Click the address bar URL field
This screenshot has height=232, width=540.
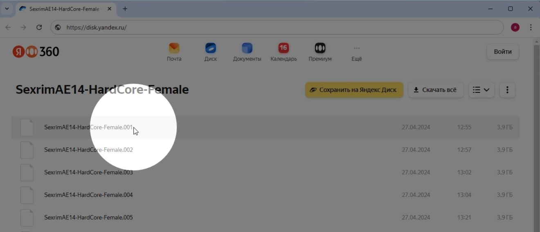(x=278, y=27)
